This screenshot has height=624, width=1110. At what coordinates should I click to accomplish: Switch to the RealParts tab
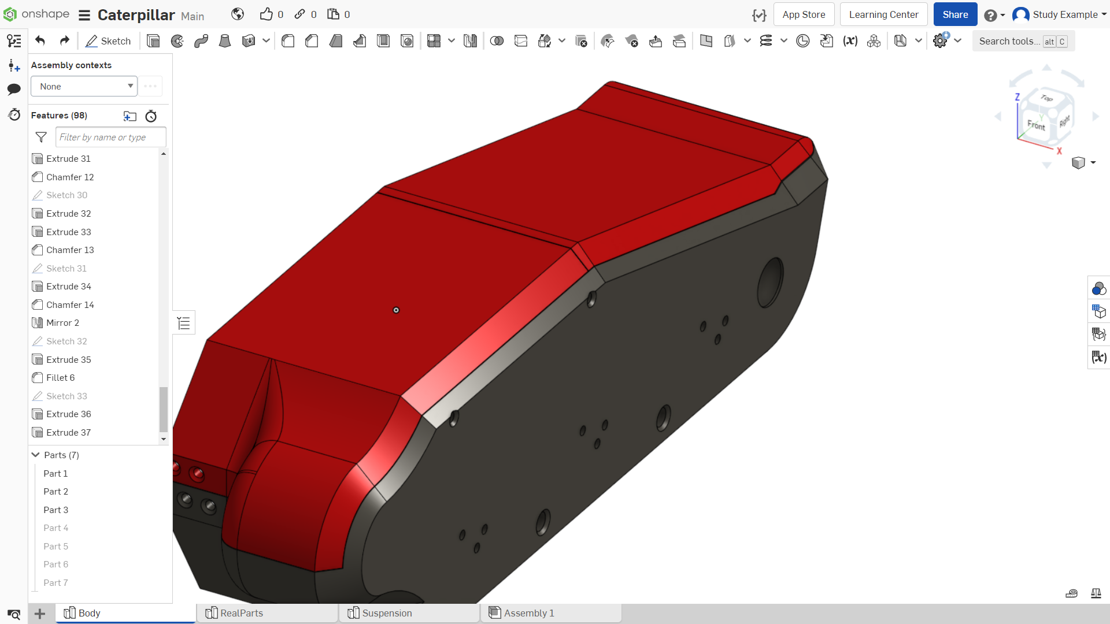(267, 613)
